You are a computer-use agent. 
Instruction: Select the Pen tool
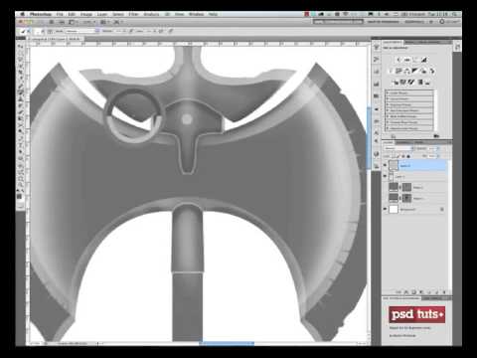pos(21,138)
